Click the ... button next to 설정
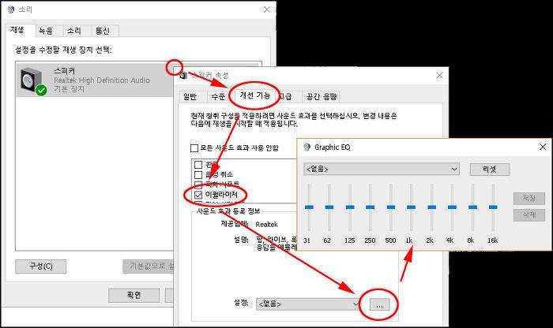The height and width of the screenshot is (328, 553). tap(379, 305)
